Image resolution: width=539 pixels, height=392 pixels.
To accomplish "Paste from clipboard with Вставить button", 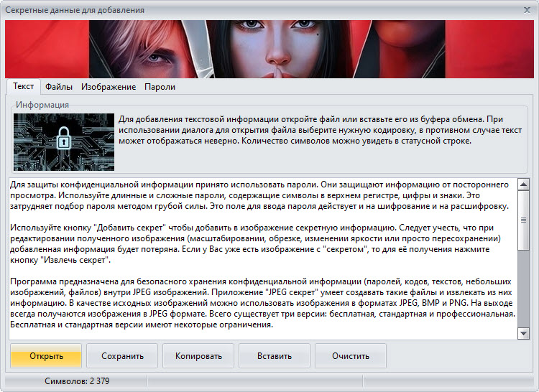I will (274, 356).
